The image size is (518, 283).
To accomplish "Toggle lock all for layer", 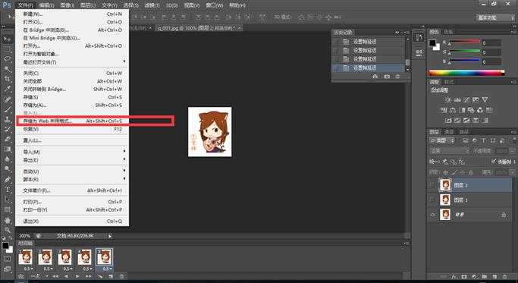I will (x=471, y=172).
